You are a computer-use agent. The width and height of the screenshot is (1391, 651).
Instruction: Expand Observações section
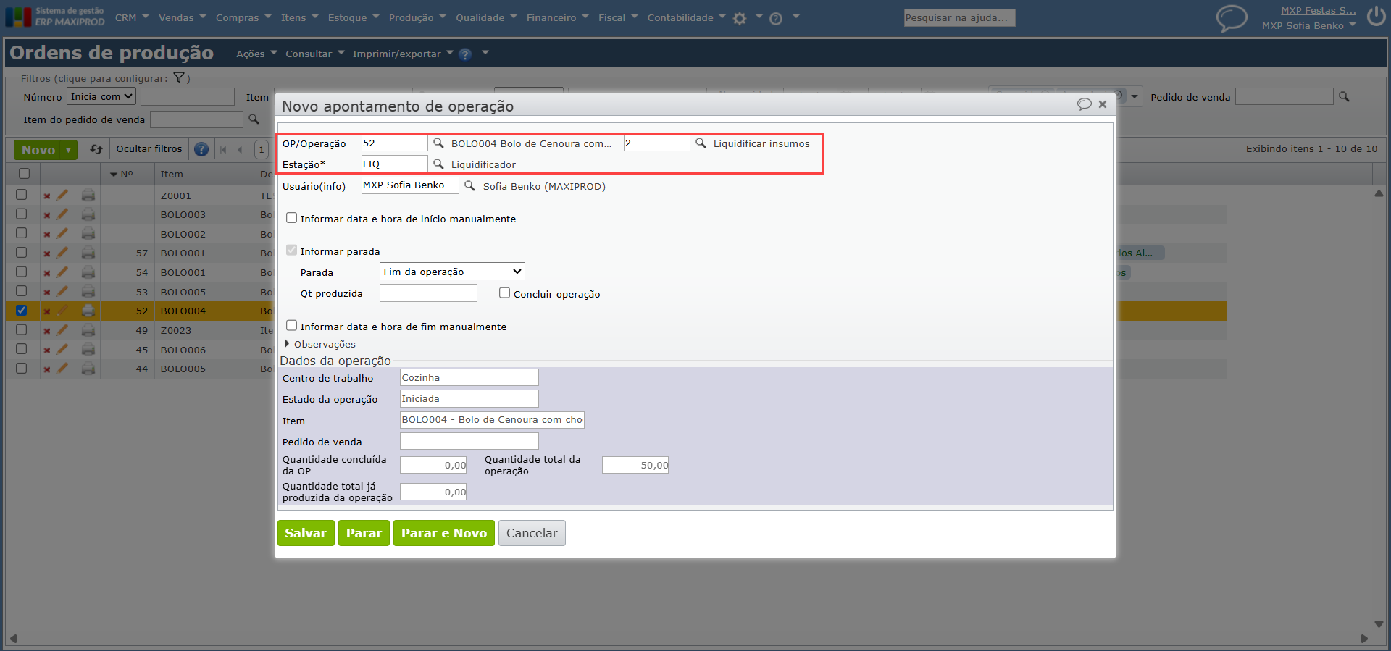tap(321, 344)
